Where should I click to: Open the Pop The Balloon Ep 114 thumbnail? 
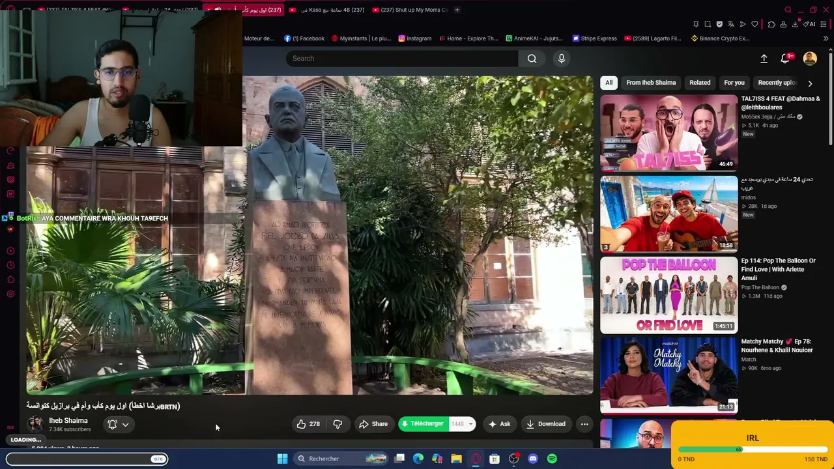point(669,294)
